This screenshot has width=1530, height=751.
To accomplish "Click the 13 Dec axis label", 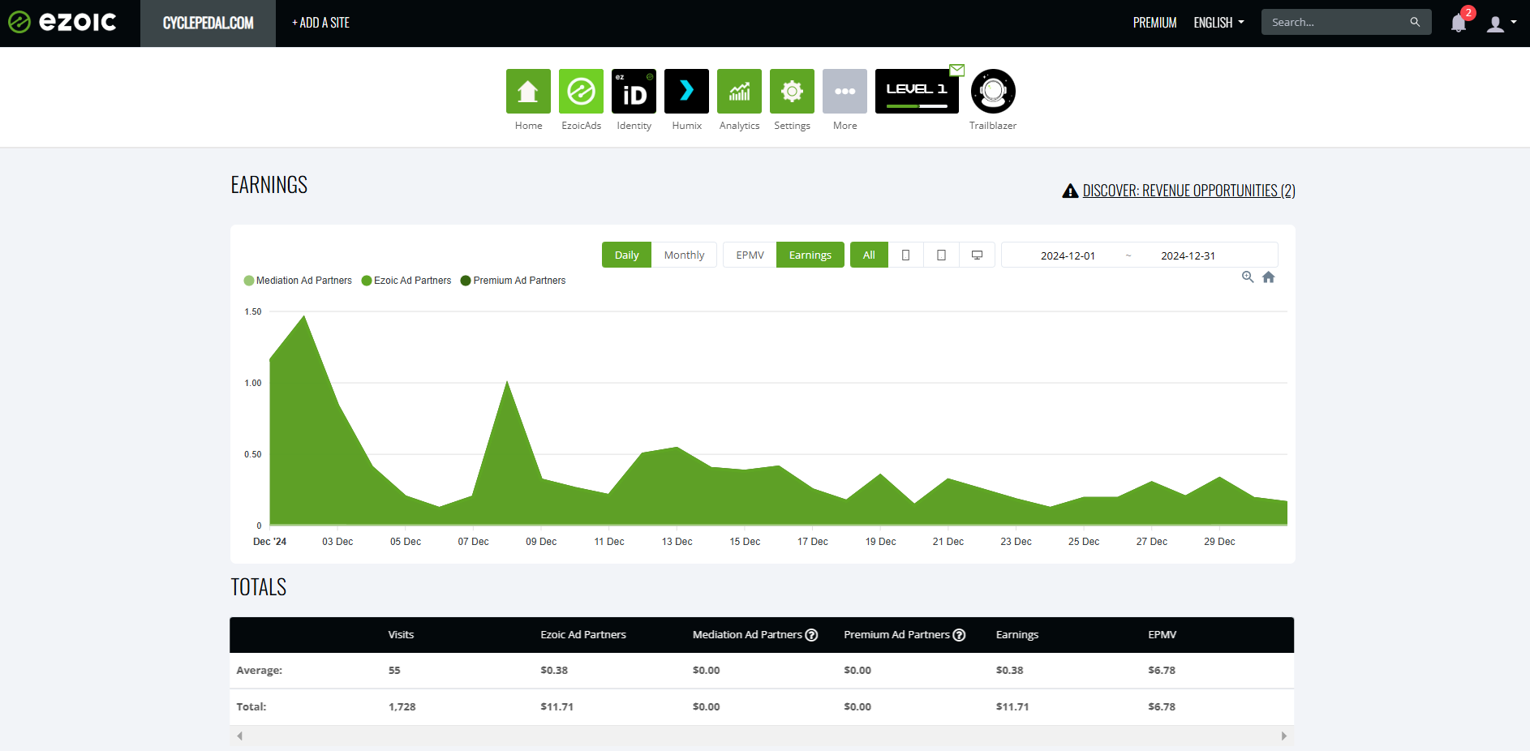I will click(x=677, y=542).
